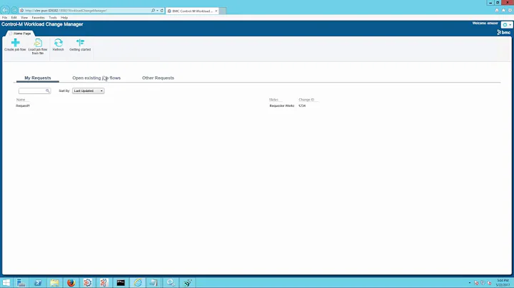Open the View menu
Screen dimensions: 514x288
pos(24,18)
